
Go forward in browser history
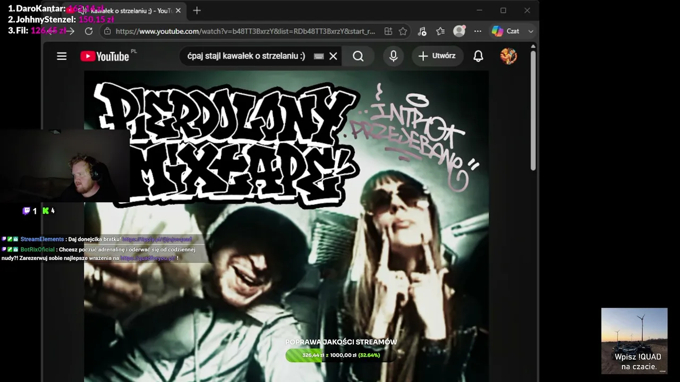tap(70, 31)
